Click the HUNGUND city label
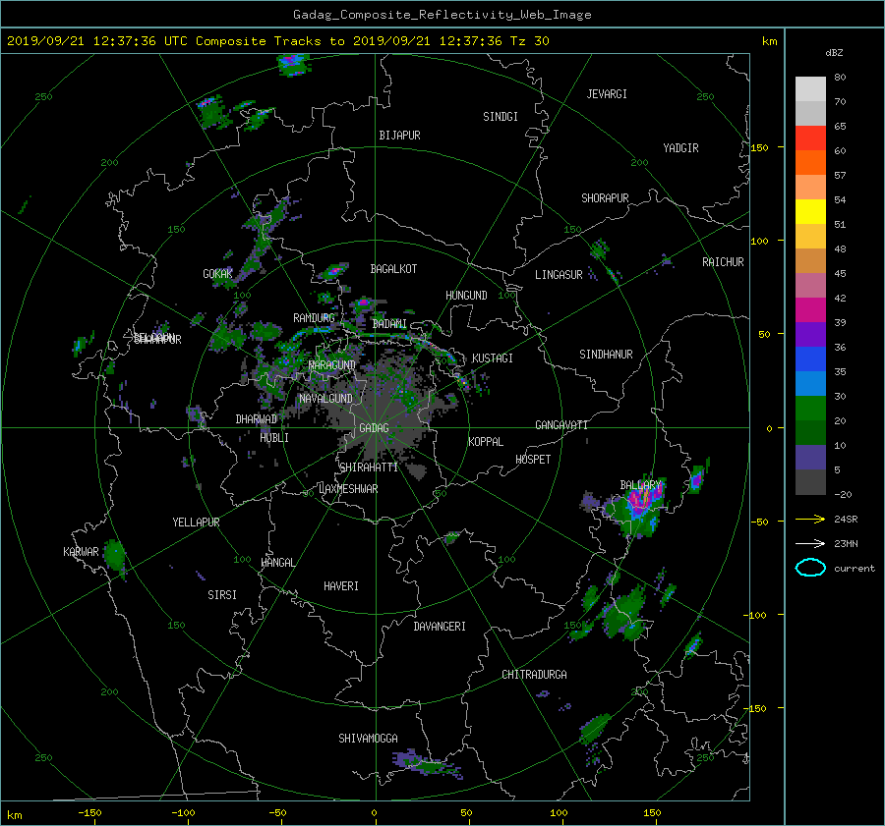This screenshot has width=885, height=826. 466,296
